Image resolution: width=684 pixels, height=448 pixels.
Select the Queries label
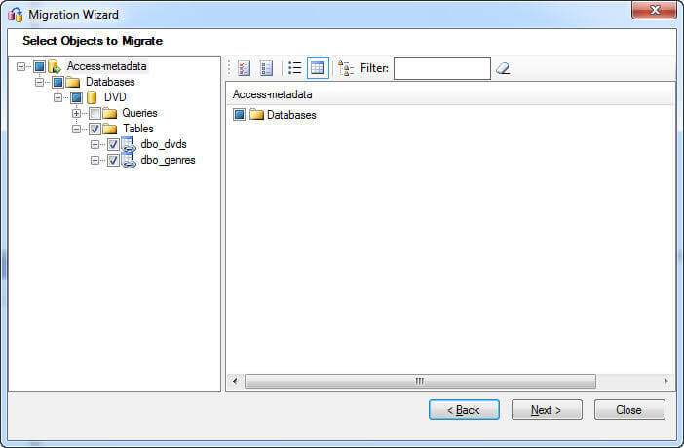point(139,113)
